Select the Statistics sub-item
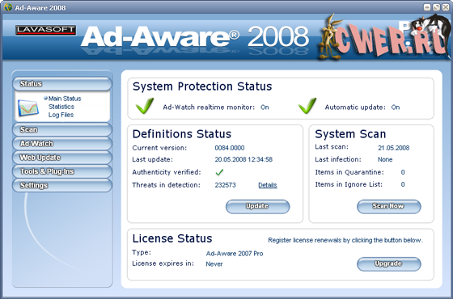 click(x=61, y=107)
